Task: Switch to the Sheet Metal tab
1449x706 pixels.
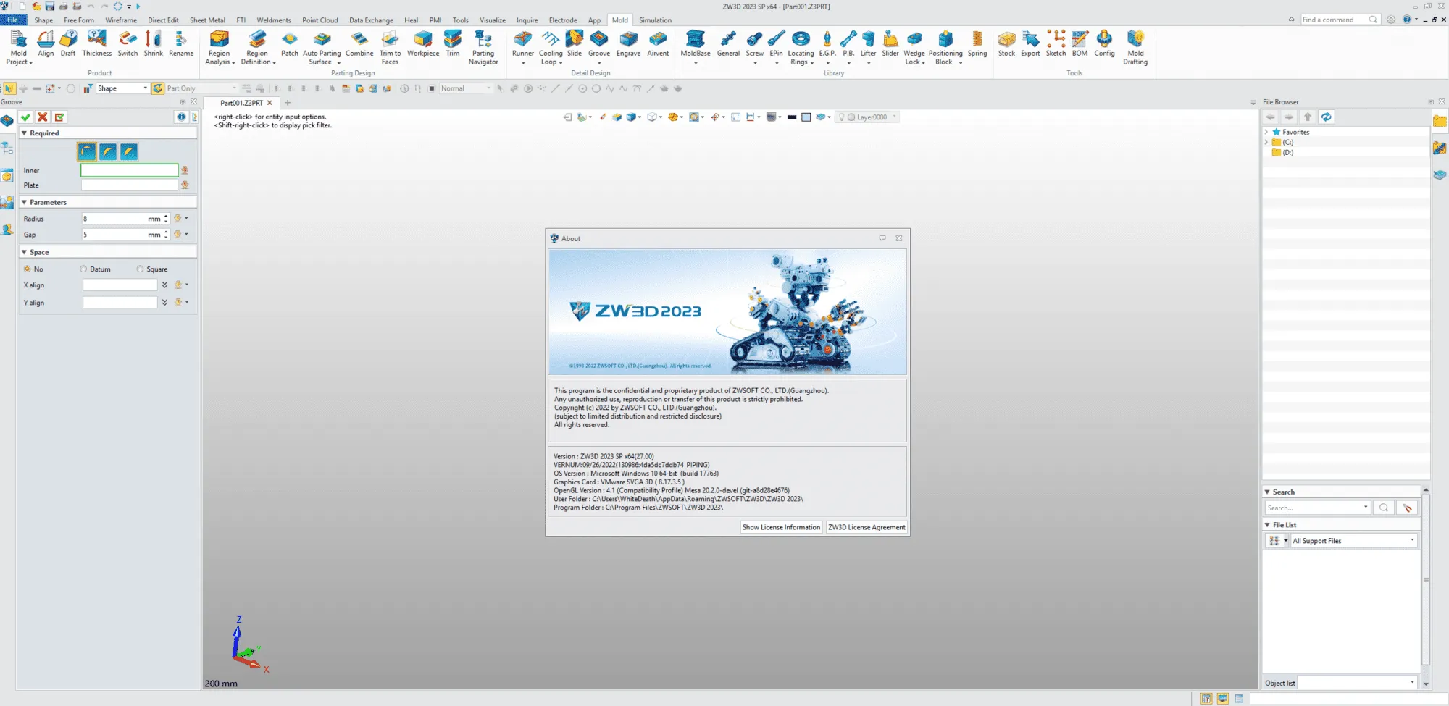Action: [207, 20]
